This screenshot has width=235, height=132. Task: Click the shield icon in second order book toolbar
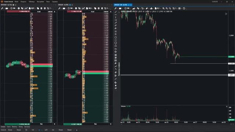coord(99,8)
